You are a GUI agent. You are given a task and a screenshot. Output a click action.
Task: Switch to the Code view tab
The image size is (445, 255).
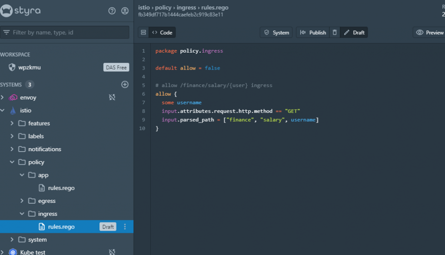pyautogui.click(x=162, y=32)
